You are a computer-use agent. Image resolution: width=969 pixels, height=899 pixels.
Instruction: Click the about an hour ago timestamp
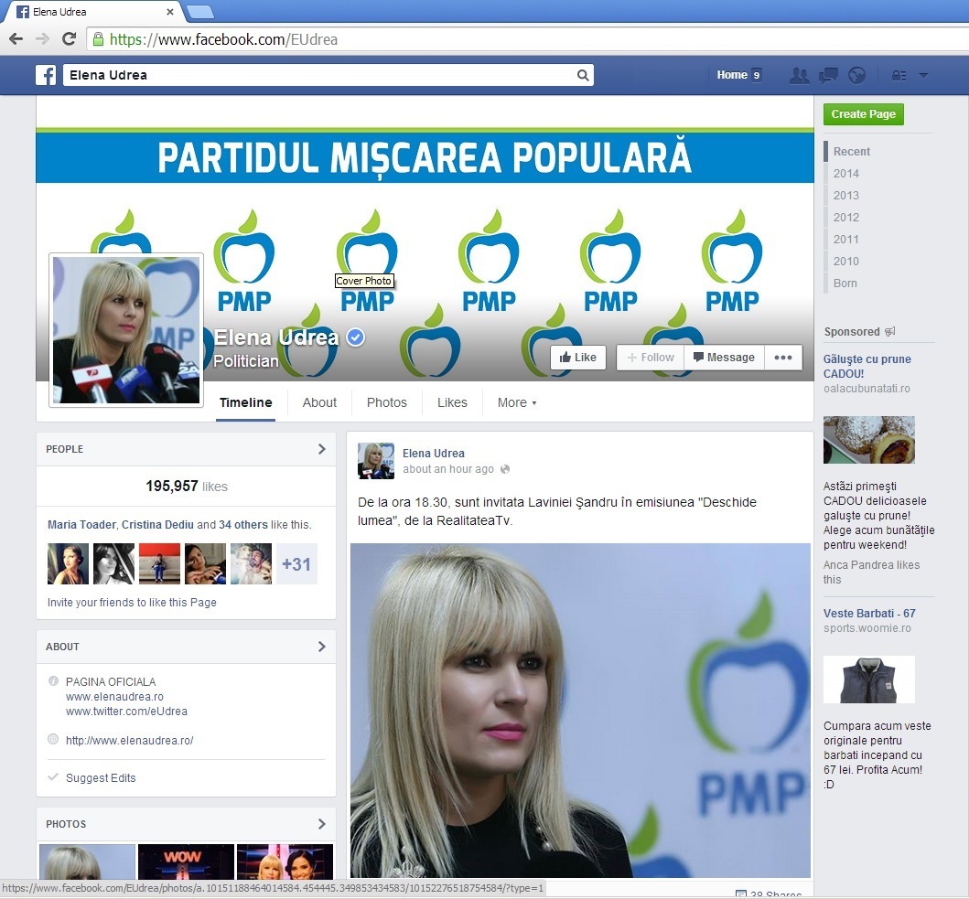448,469
